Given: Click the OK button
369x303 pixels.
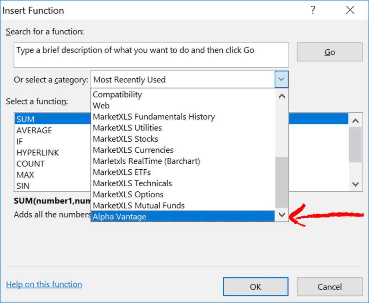Looking at the screenshot, I should tap(255, 286).
